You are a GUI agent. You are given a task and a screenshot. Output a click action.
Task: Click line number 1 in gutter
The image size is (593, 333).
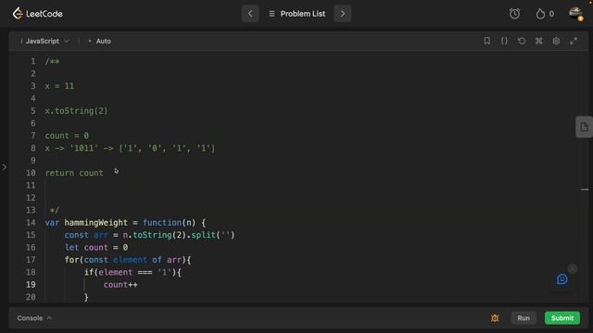pos(33,61)
